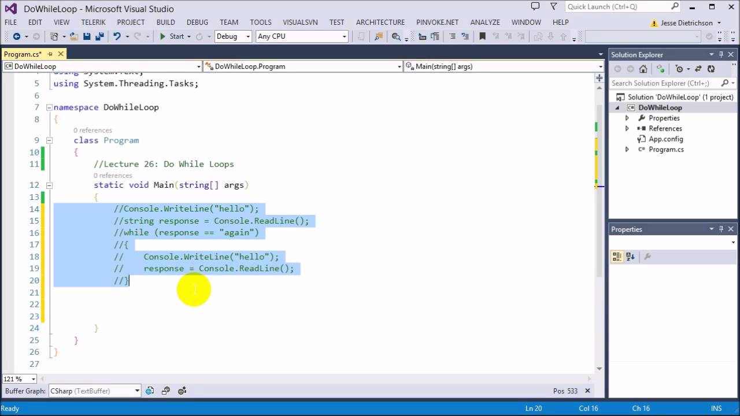Select App.config in Solution Explorer
This screenshot has width=740, height=416.
tap(666, 139)
